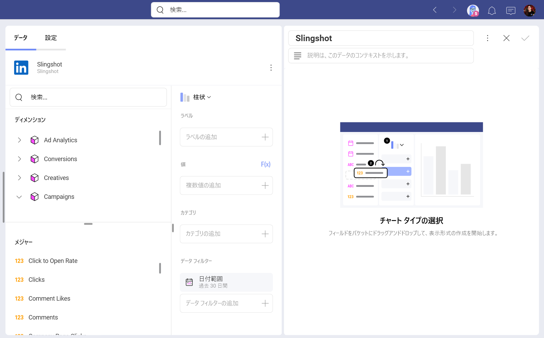Click the Campaigns cube icon
The width and height of the screenshot is (544, 338).
(x=35, y=197)
